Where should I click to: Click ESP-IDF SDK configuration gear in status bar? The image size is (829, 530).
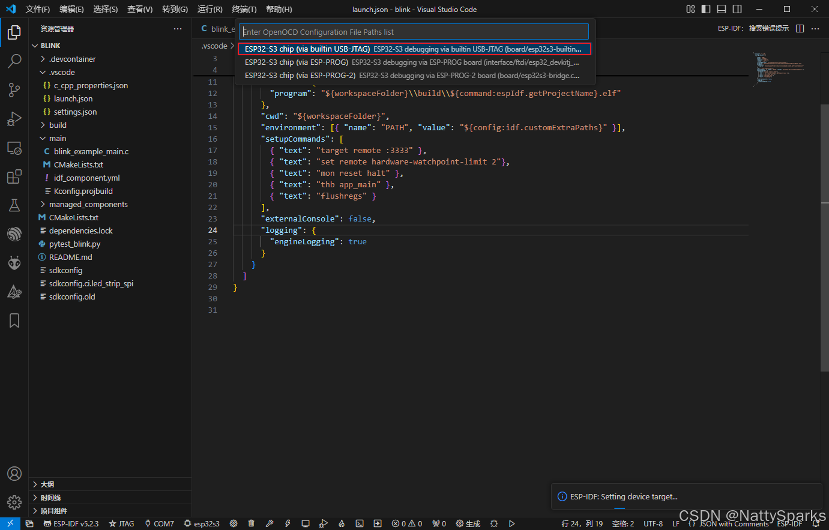click(x=234, y=523)
